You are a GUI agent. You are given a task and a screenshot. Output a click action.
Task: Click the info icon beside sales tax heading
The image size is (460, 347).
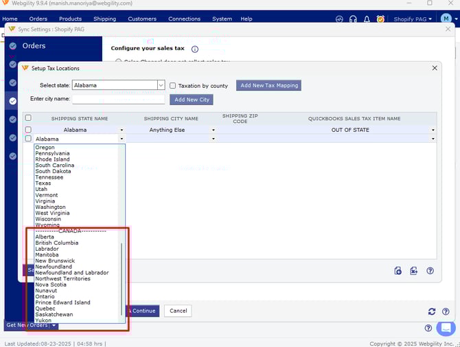[x=195, y=49]
